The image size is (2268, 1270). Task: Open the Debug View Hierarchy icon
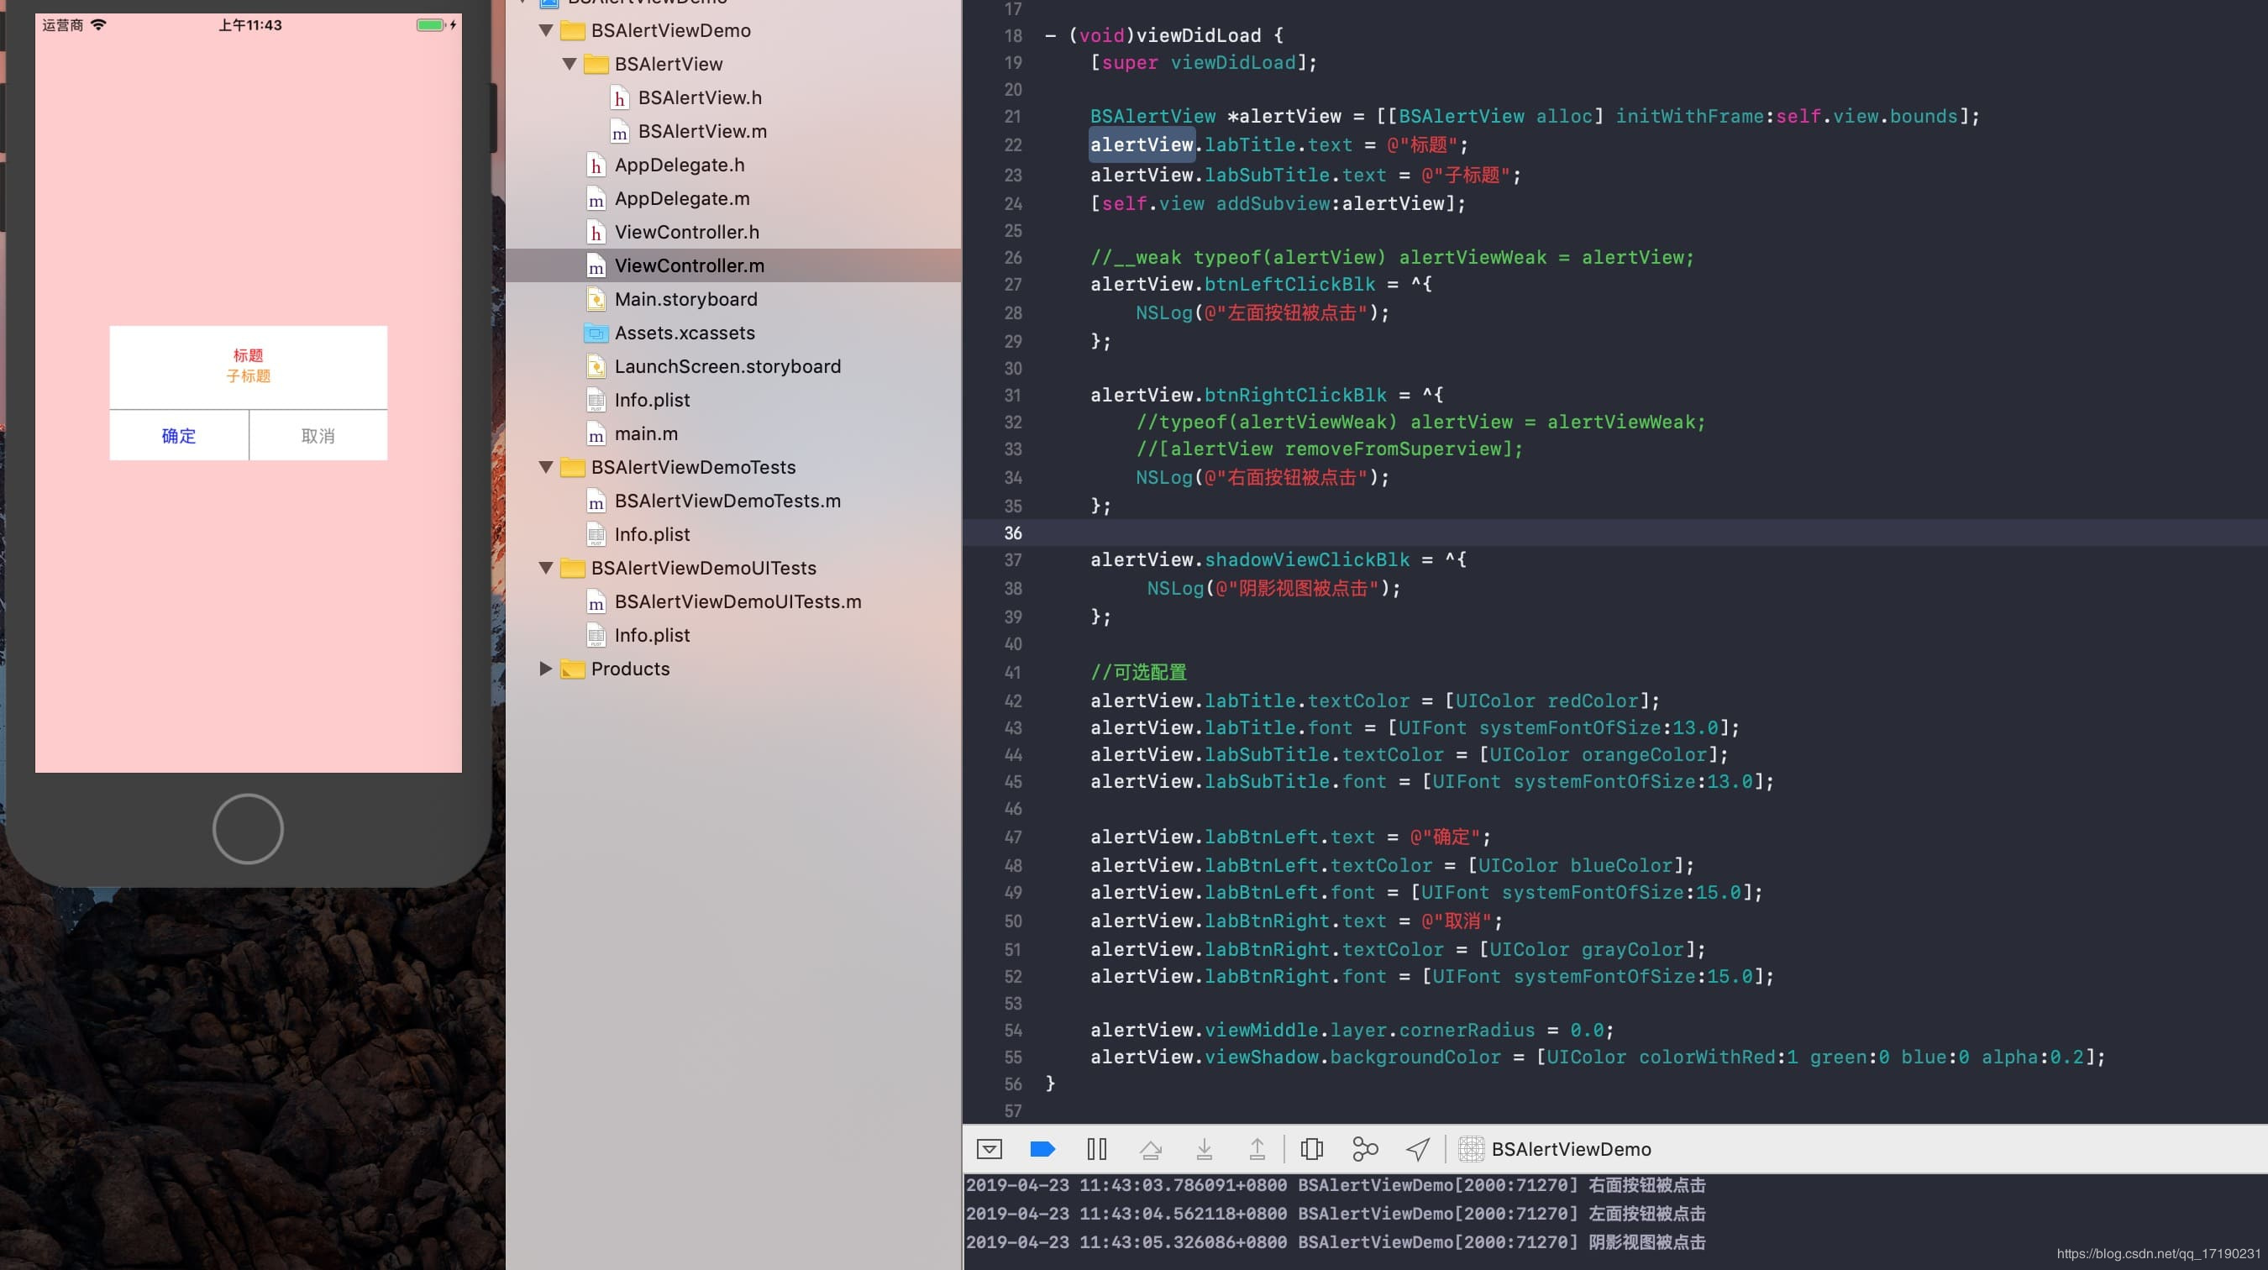pos(1311,1148)
